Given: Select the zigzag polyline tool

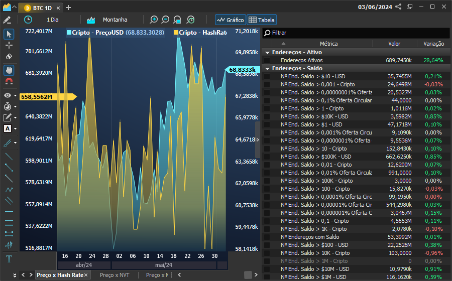Looking at the screenshot, I should [x=9, y=190].
